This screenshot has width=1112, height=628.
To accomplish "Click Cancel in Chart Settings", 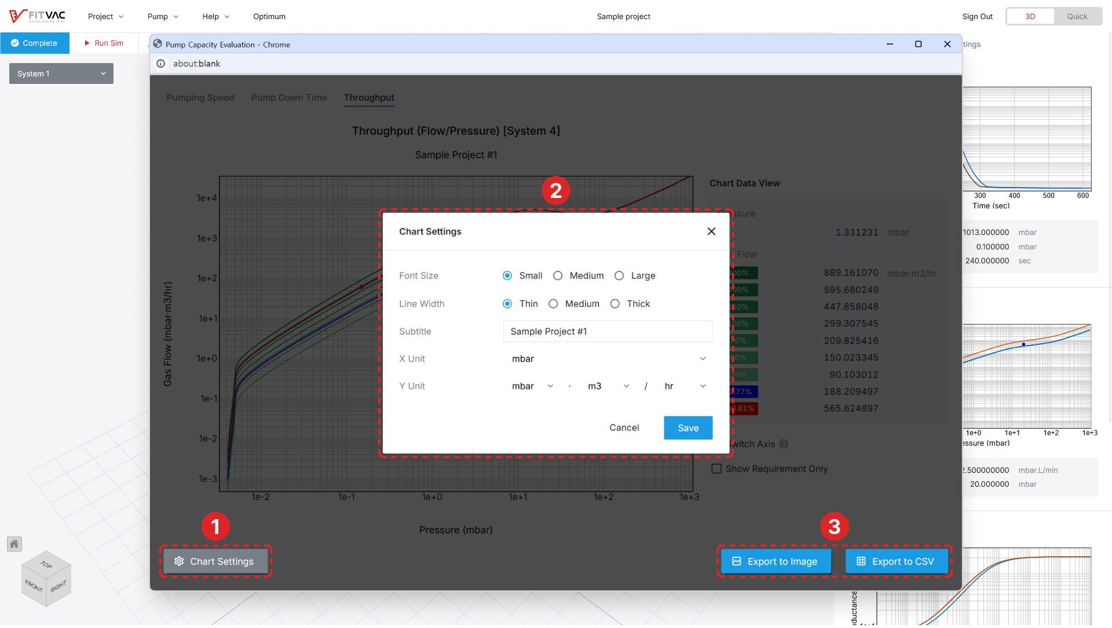I will [x=624, y=428].
